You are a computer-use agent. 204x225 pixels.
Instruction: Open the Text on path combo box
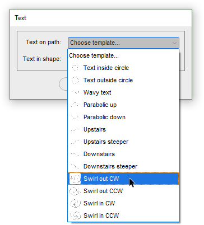pos(123,43)
